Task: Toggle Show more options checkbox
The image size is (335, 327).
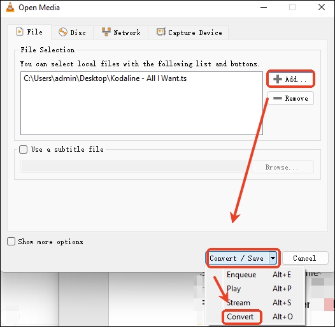Action: [11, 242]
